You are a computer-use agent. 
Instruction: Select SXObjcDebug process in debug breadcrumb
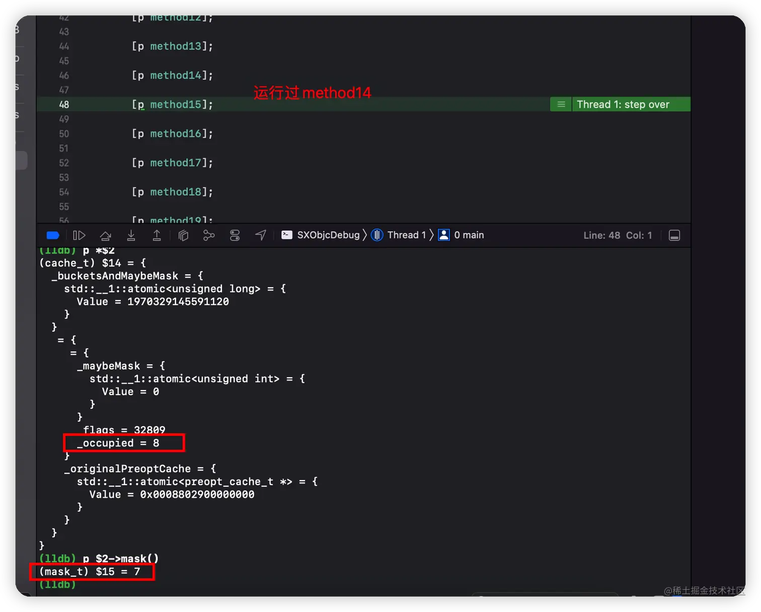[321, 235]
